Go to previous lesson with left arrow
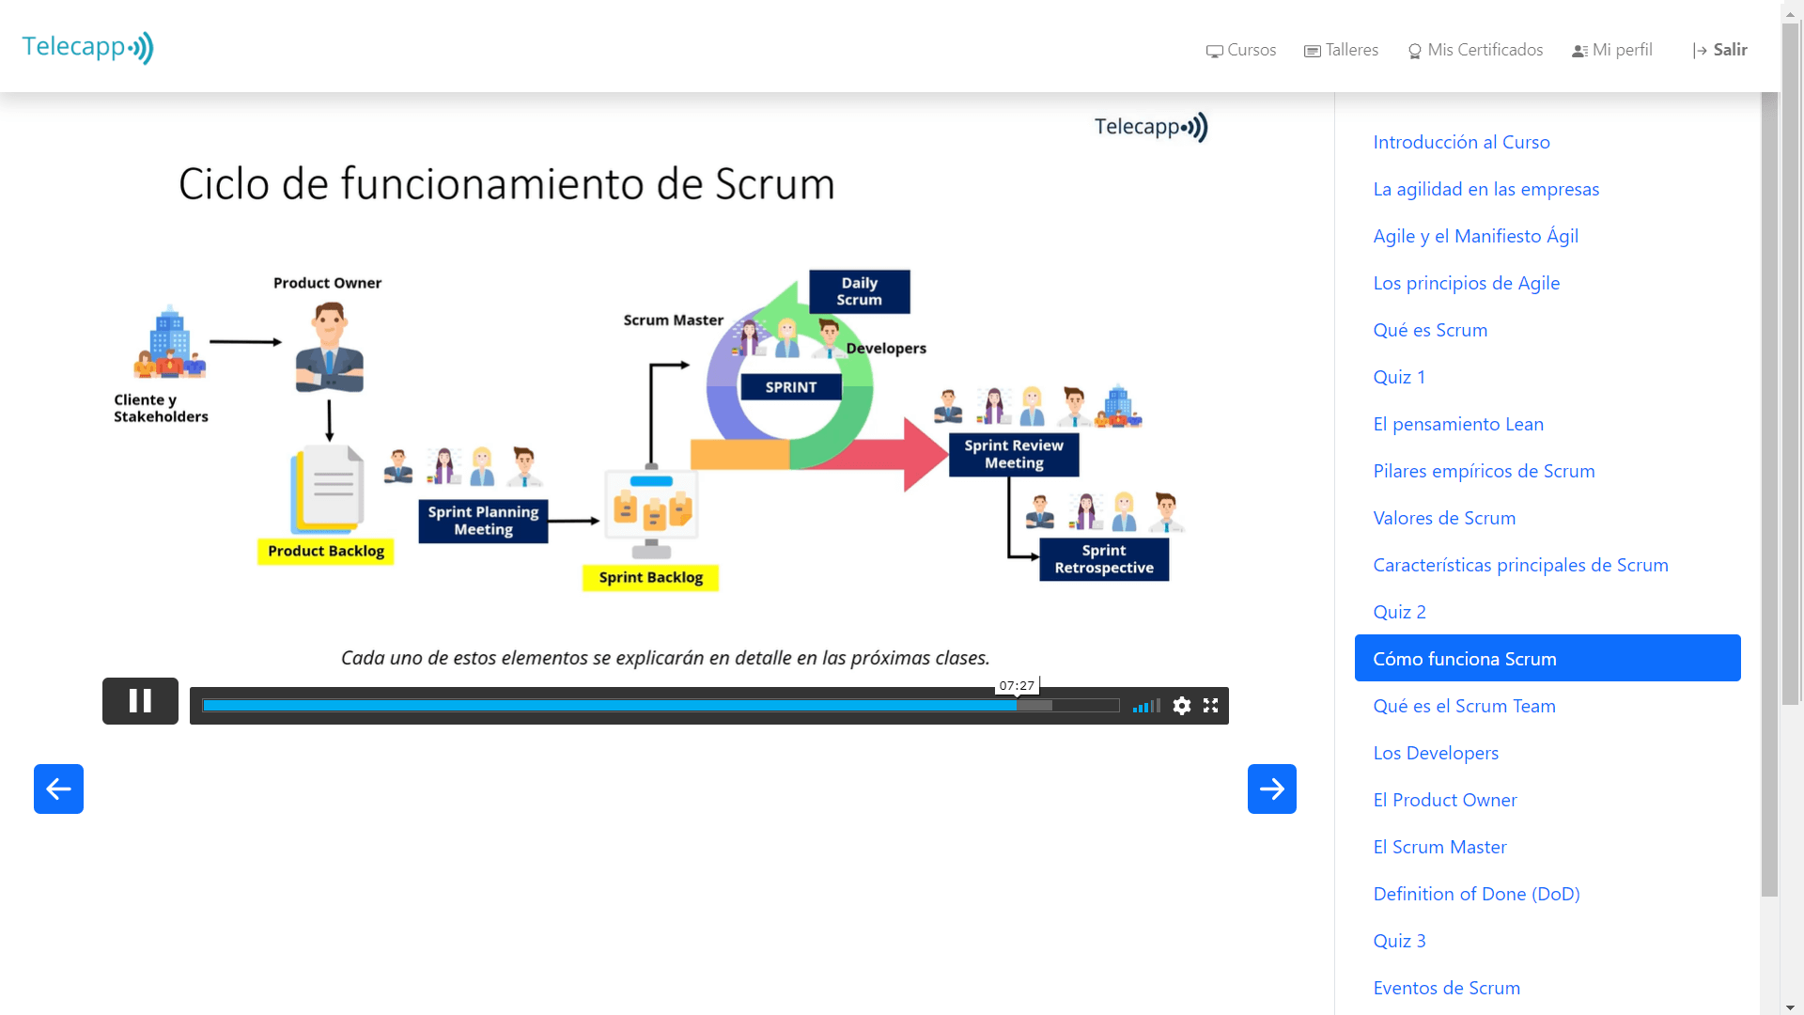1804x1015 pixels. [58, 789]
